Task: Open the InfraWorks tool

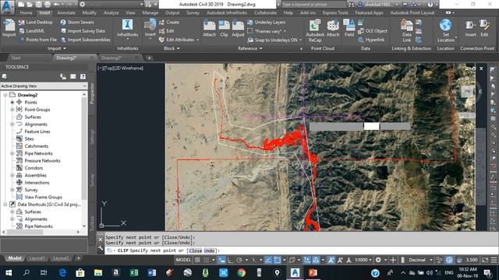Action: click(x=127, y=28)
